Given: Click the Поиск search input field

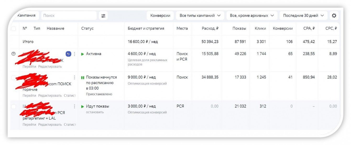Looking at the screenshot, I should [x=69, y=16].
